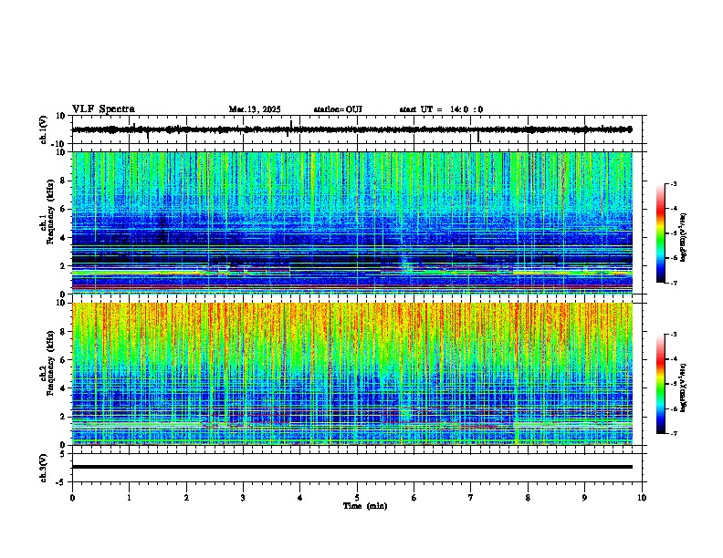Screen dimensions: 723x558
Task: Click the time axis tick label '6'
Action: [414, 498]
